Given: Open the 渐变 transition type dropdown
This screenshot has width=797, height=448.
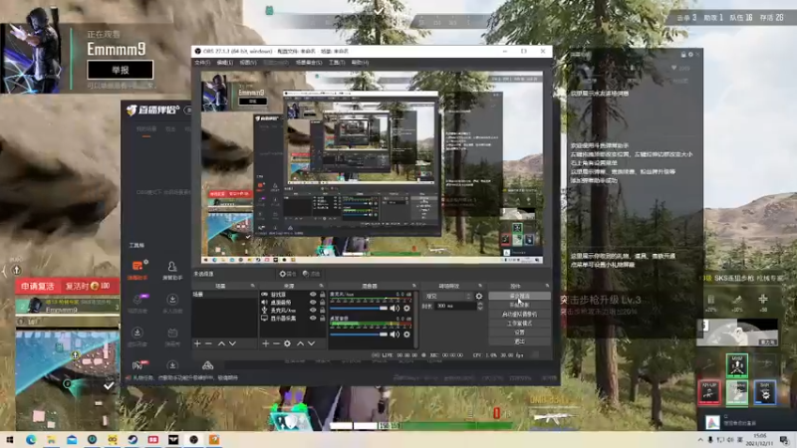Looking at the screenshot, I should [x=447, y=296].
